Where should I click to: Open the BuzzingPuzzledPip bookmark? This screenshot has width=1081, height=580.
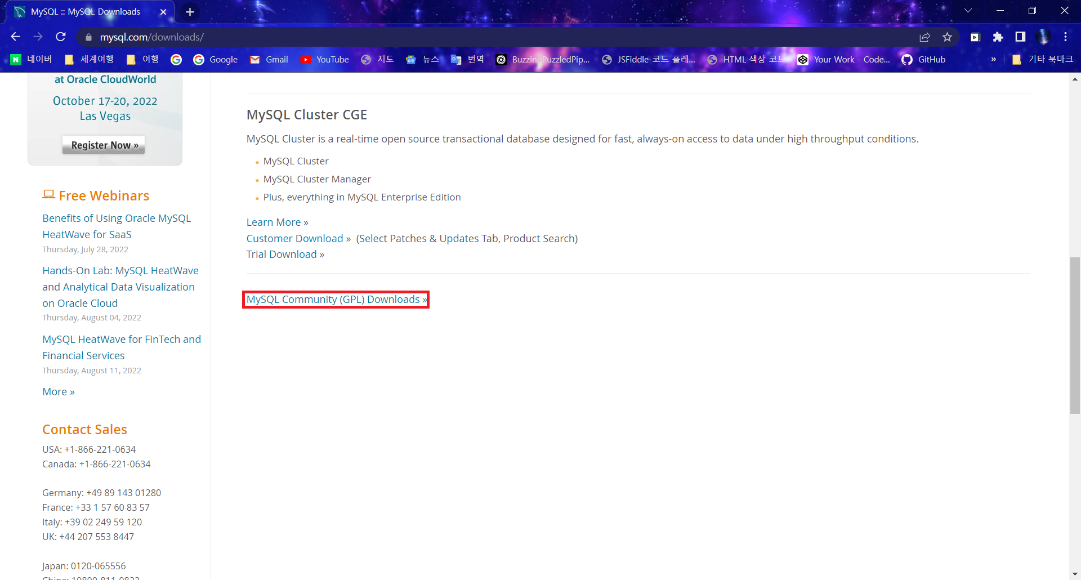coord(543,60)
